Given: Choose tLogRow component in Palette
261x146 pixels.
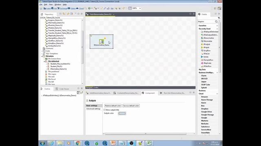Looking at the screenshot, I should point(206,51).
